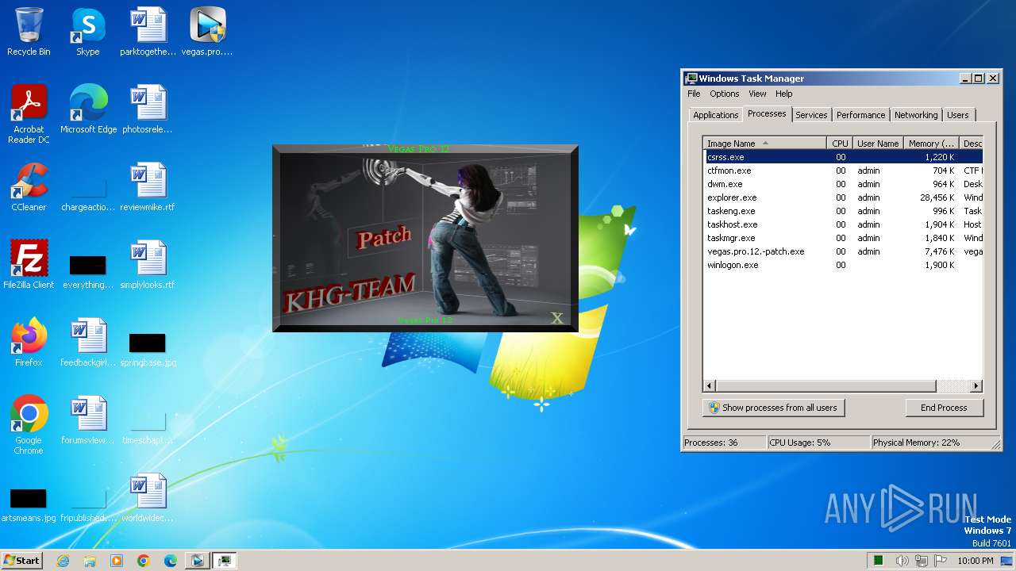
Task: Launch Chrome from the taskbar
Action: pyautogui.click(x=144, y=561)
